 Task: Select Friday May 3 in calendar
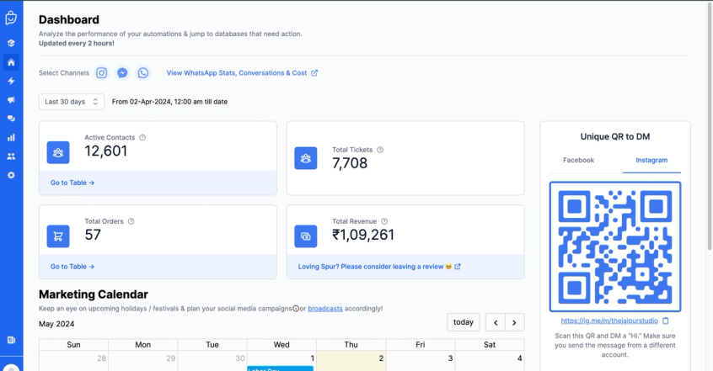point(421,361)
